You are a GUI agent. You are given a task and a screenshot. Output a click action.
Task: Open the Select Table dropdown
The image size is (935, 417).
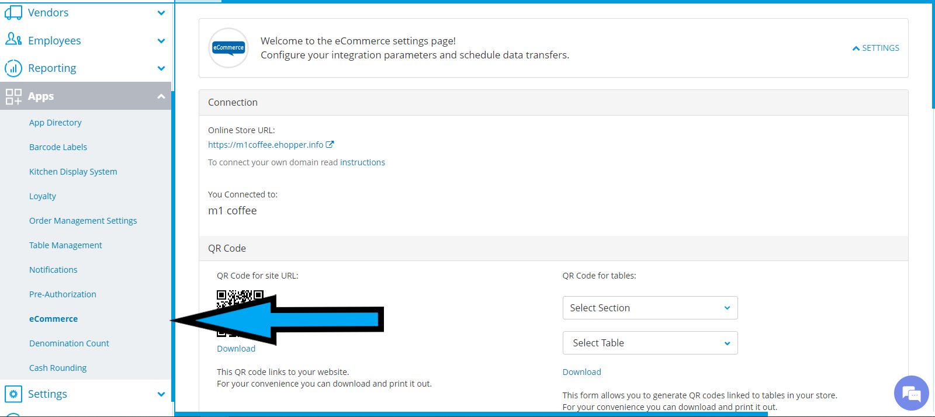point(650,343)
